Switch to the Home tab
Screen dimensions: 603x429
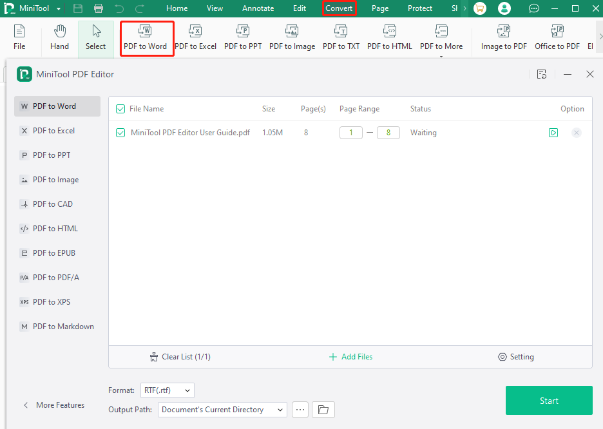(x=177, y=8)
